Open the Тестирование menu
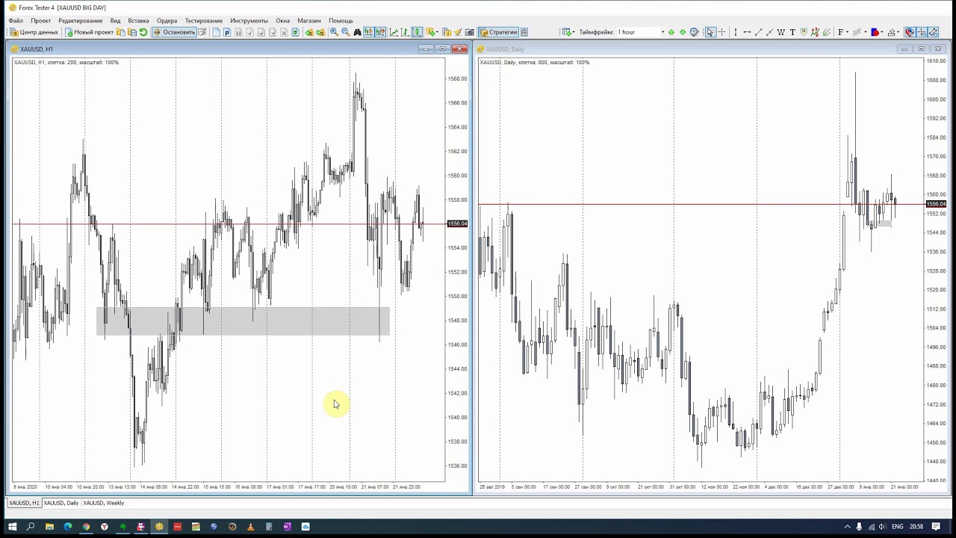Image resolution: width=956 pixels, height=538 pixels. point(204,20)
